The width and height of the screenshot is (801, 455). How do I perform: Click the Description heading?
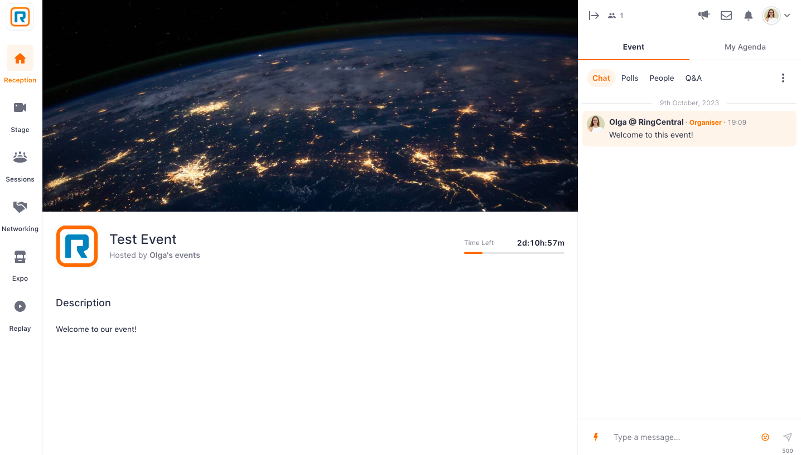pyautogui.click(x=83, y=303)
